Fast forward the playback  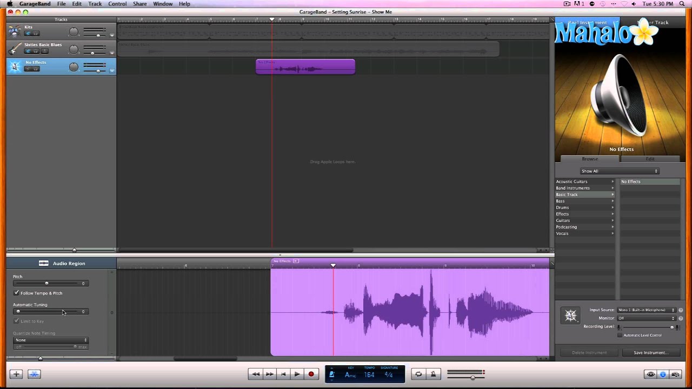coord(269,374)
